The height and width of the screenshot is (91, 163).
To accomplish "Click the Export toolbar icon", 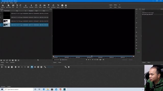I will [62, 6].
